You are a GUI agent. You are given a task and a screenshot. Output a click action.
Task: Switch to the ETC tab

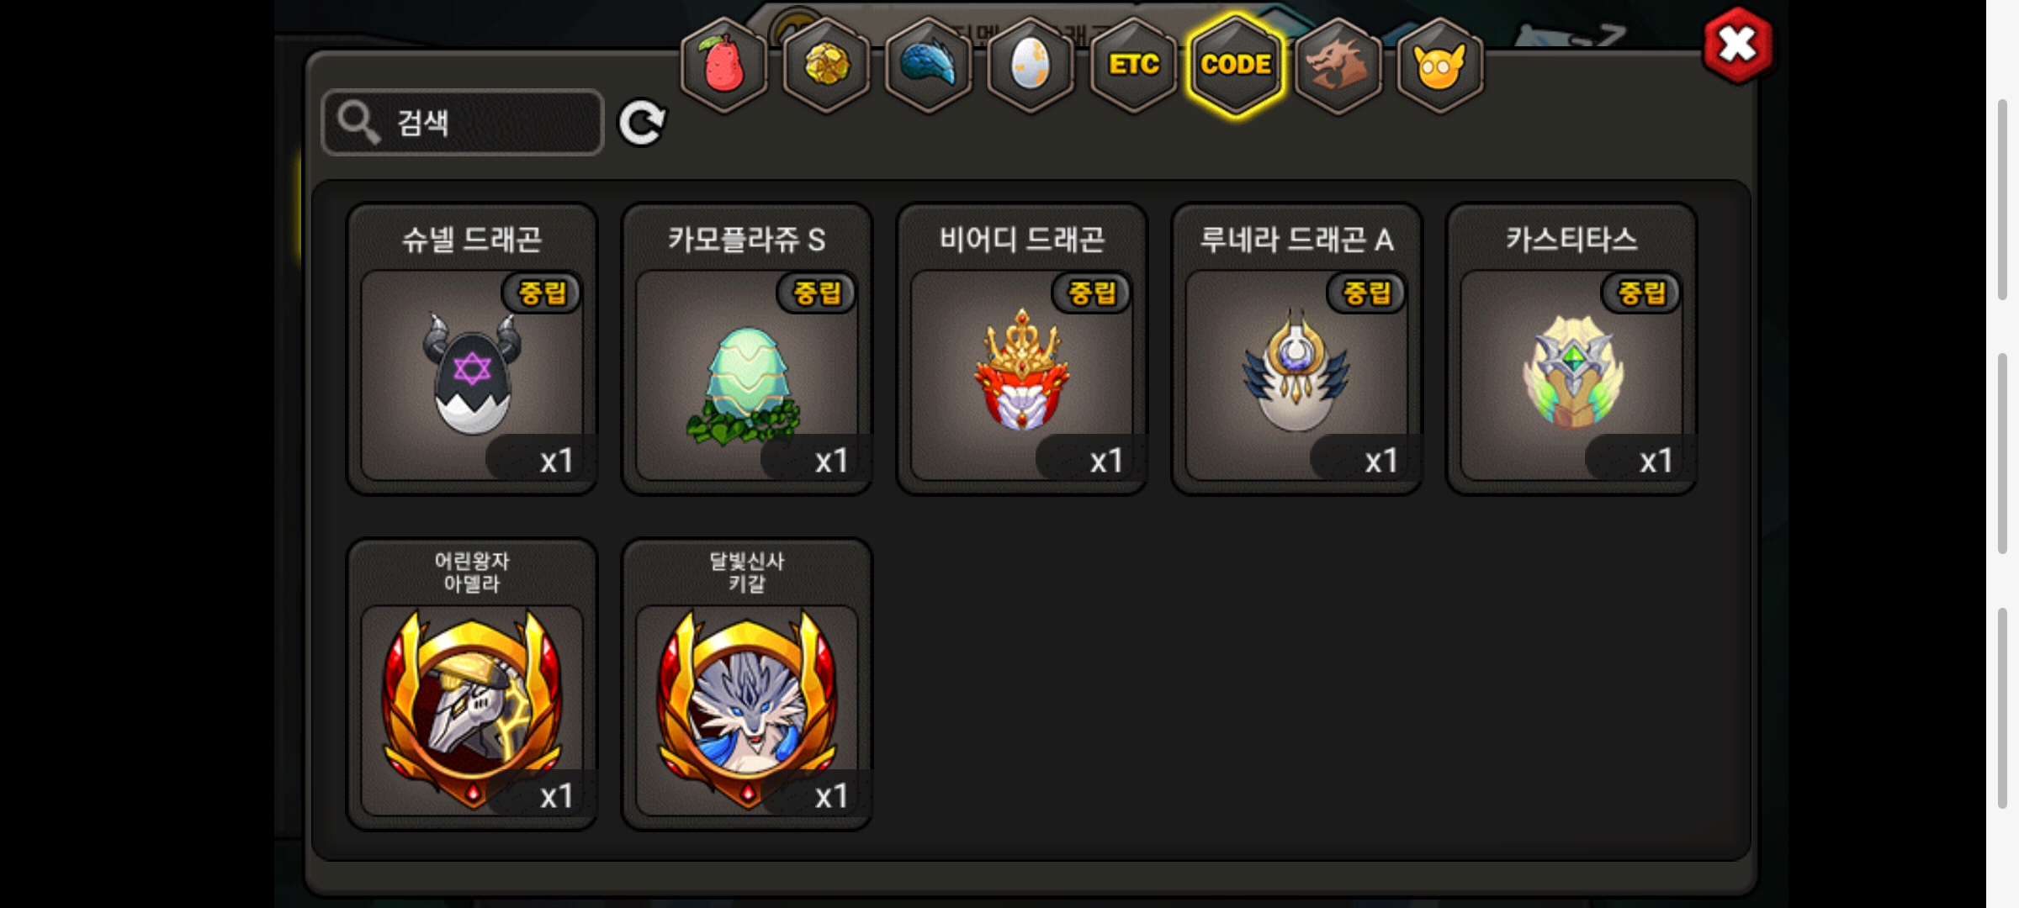[x=1133, y=66]
